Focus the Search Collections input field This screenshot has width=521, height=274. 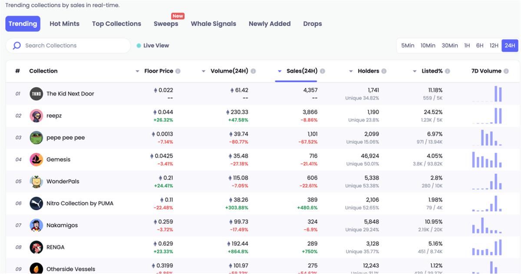74,46
